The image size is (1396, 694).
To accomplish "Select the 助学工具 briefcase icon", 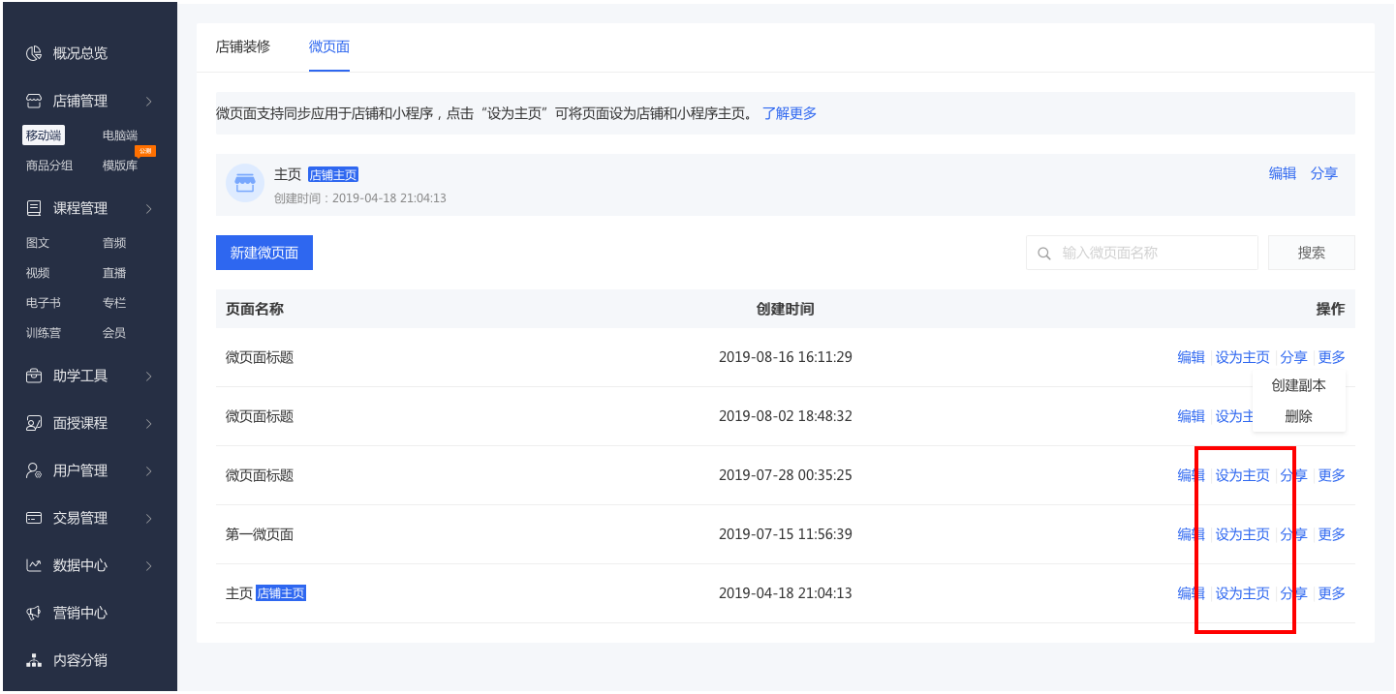I will click(x=34, y=376).
